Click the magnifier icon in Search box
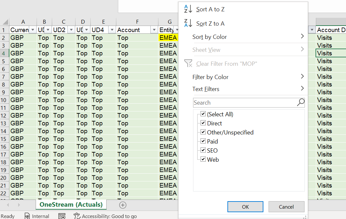Viewport: 346px width, 219px height. (x=301, y=102)
